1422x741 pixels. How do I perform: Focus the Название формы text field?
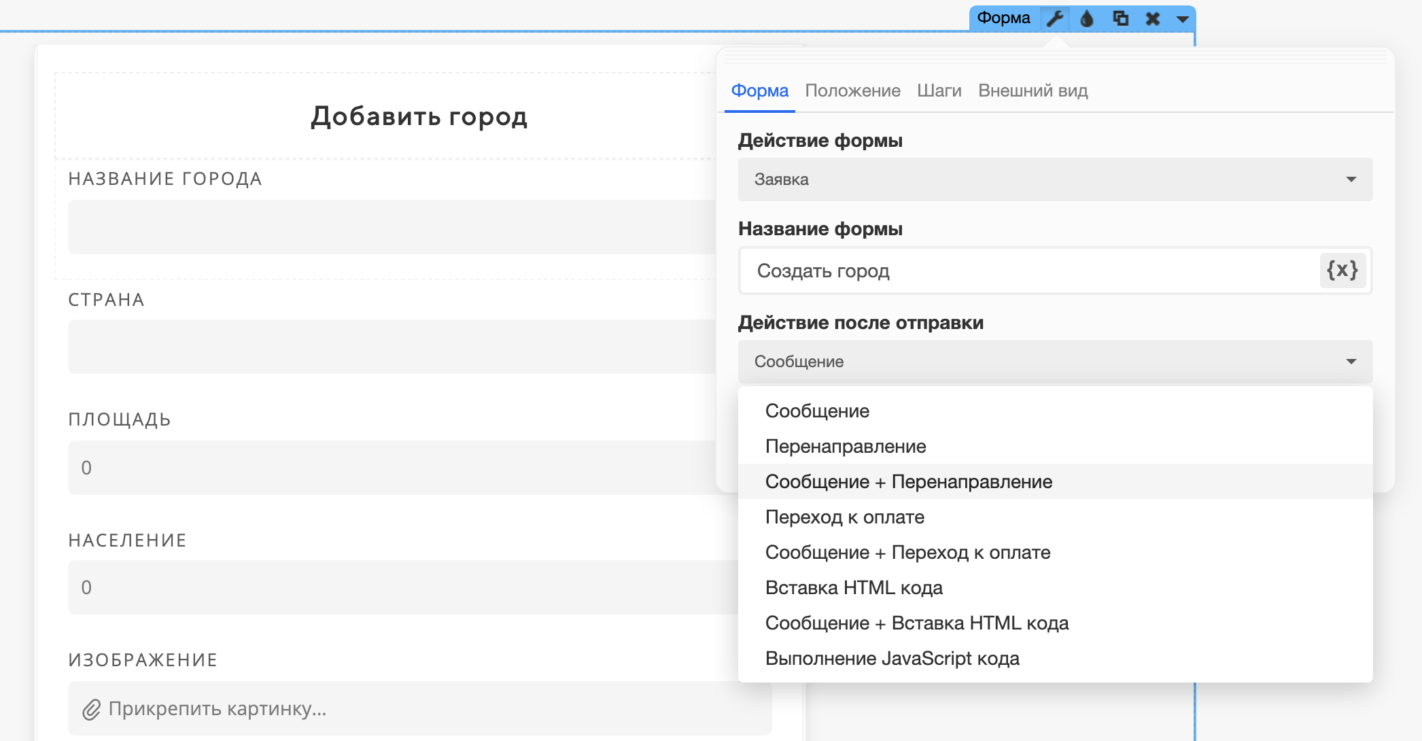coord(1030,271)
